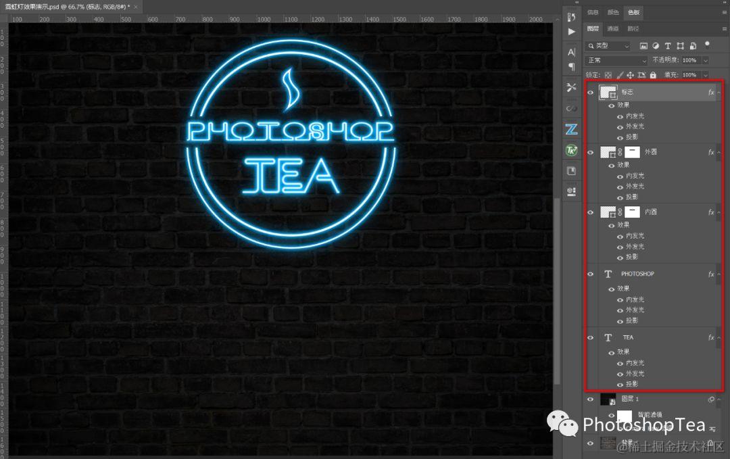
Task: Select the 色板 panel tab
Action: click(x=633, y=13)
